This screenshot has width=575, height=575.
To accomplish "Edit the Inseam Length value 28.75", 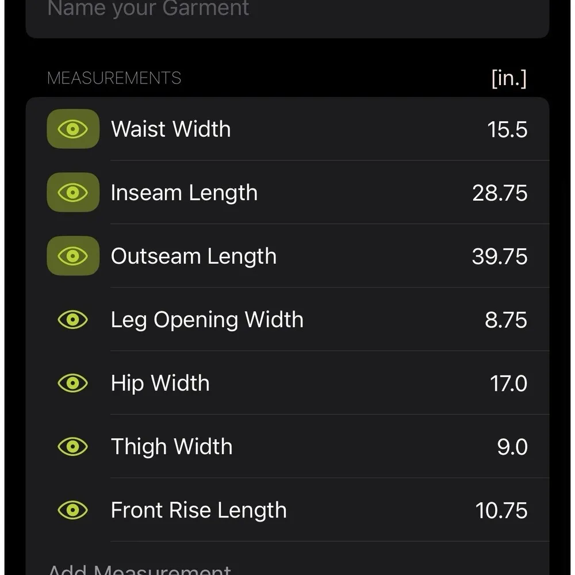I will click(x=500, y=193).
